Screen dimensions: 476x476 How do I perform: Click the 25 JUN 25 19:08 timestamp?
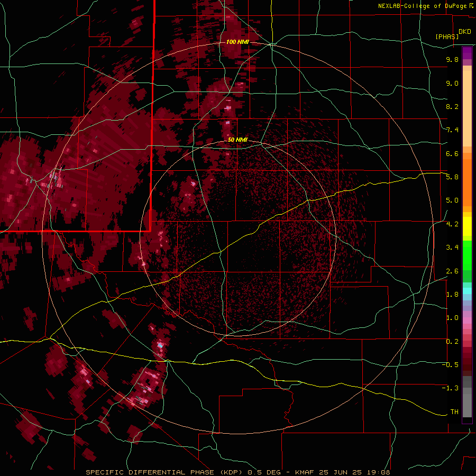pos(354,472)
